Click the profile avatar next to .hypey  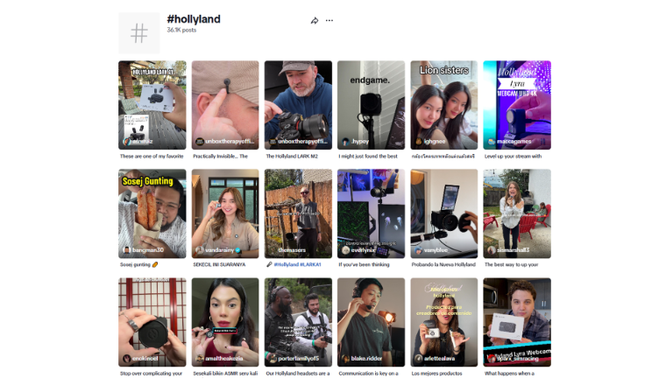(x=345, y=142)
